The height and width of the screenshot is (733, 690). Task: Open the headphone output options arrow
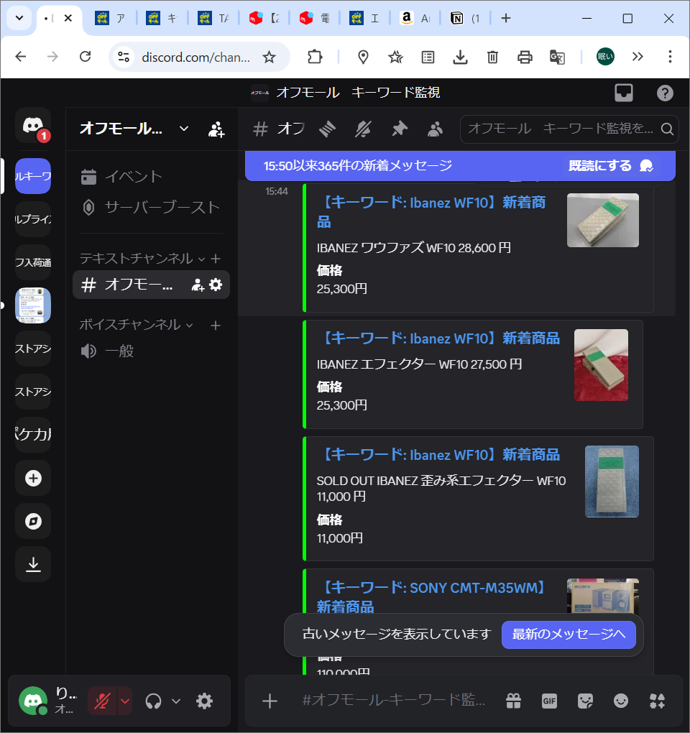(x=176, y=701)
